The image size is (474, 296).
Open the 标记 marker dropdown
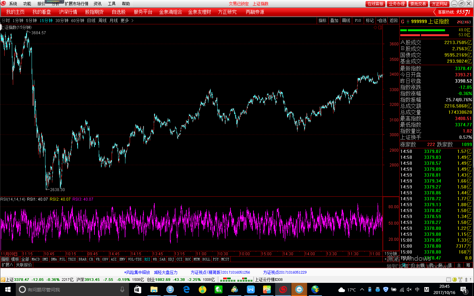tap(370, 20)
